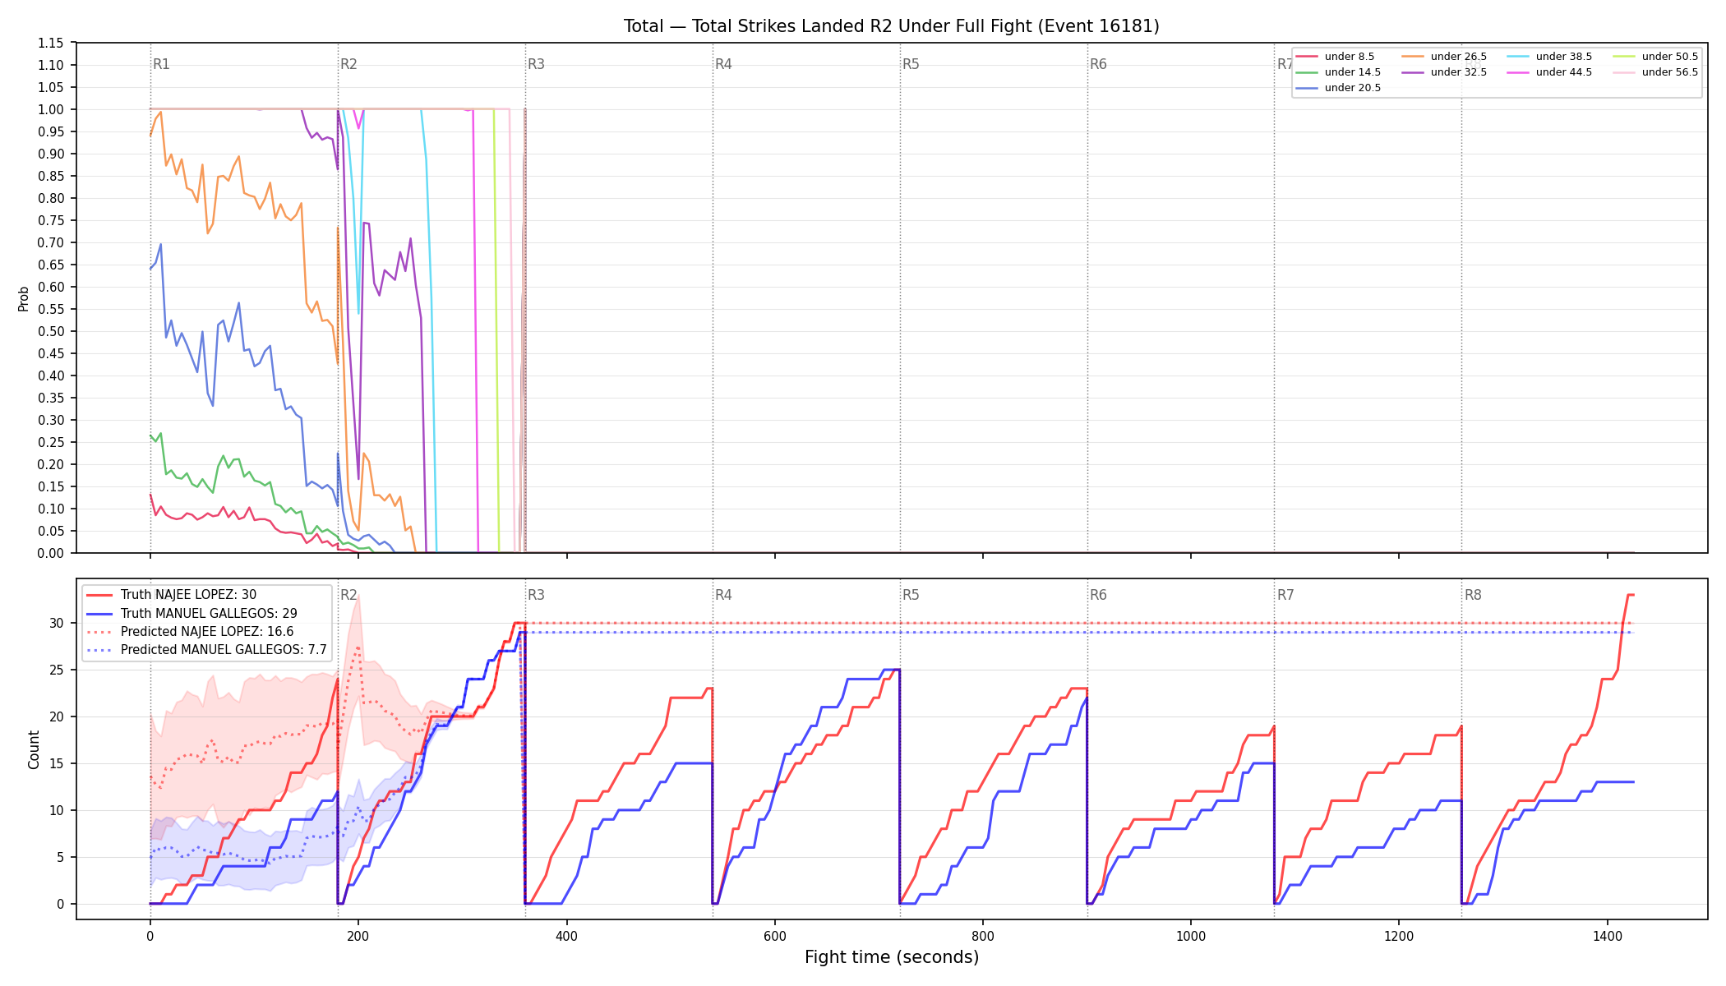Click the R4 round label in the count chart
This screenshot has height=986, width=1726.
723,595
